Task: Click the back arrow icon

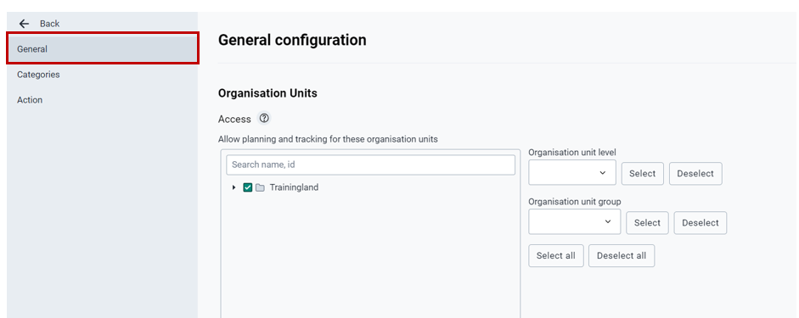Action: pyautogui.click(x=24, y=24)
